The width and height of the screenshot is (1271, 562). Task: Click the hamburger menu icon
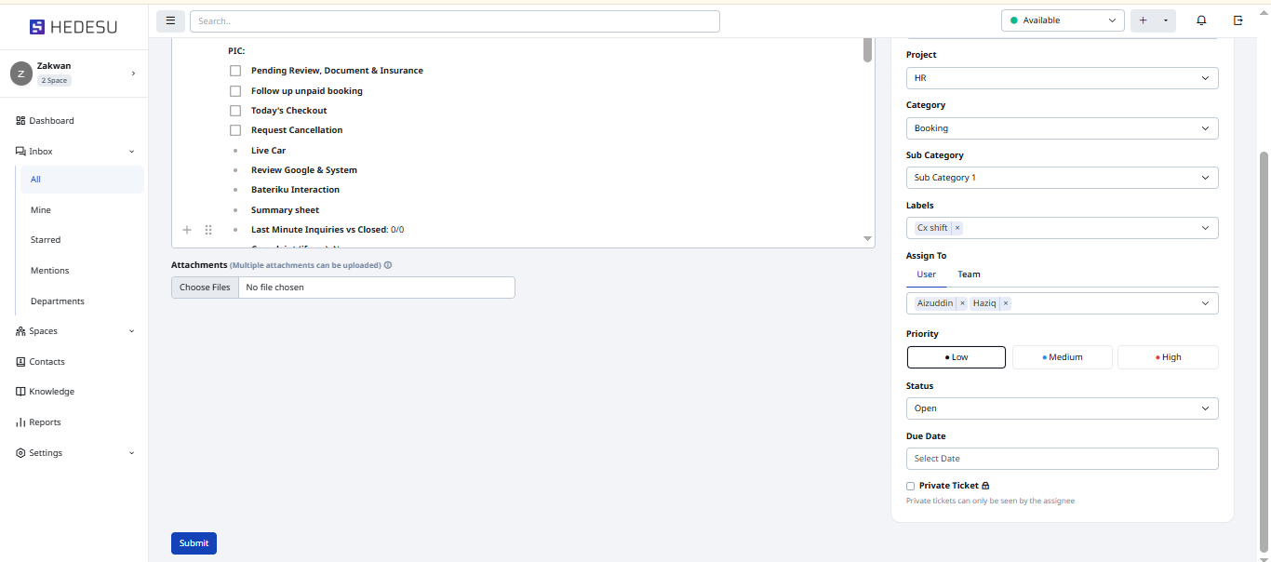[170, 20]
